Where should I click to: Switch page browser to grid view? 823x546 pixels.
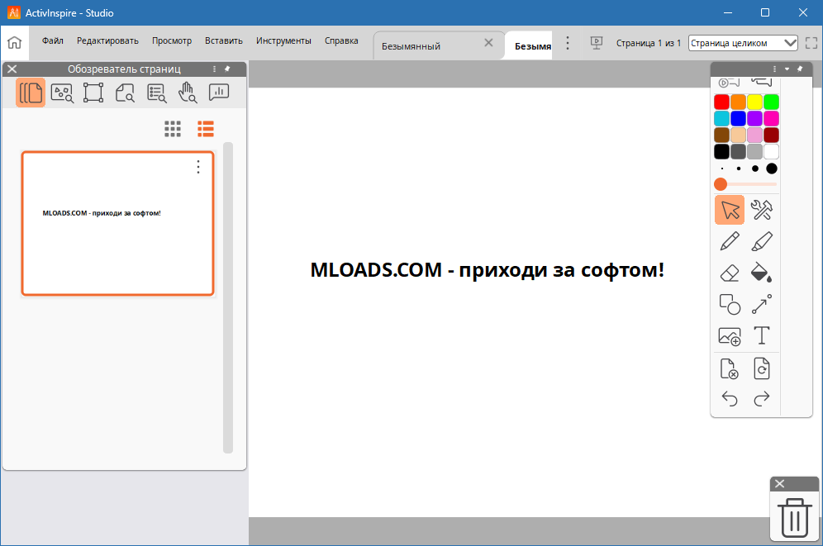tap(173, 129)
